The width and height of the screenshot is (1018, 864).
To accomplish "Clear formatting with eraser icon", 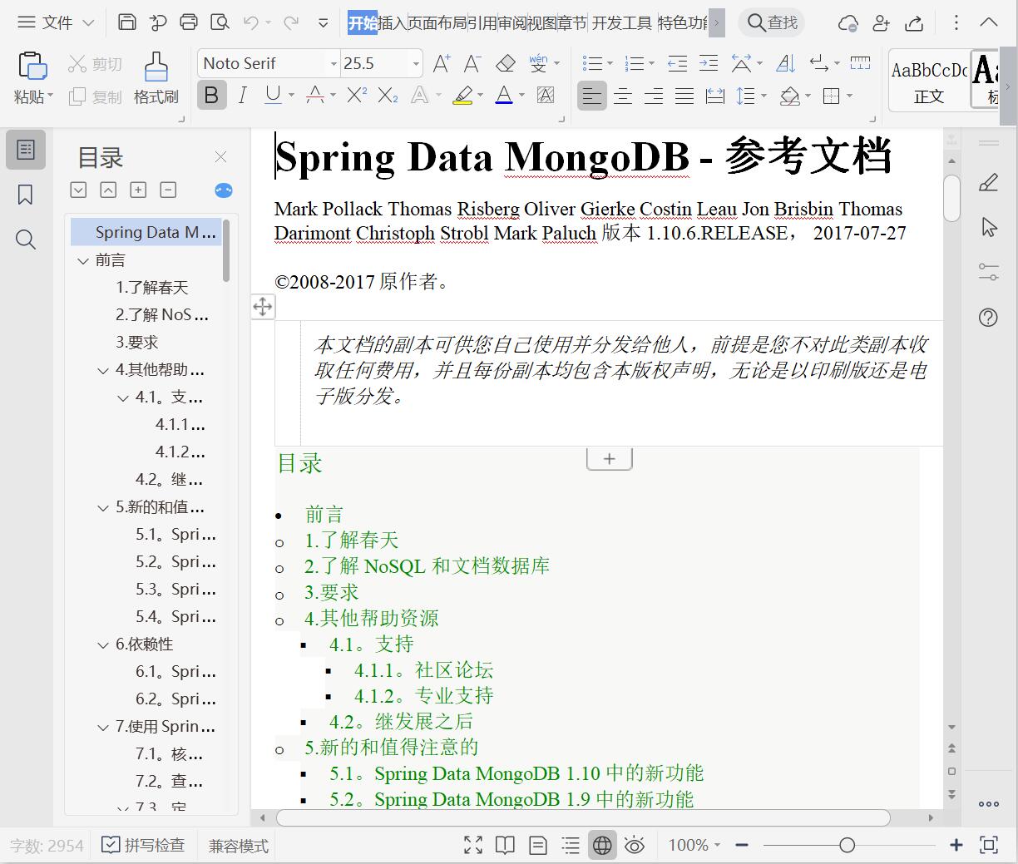I will click(506, 63).
